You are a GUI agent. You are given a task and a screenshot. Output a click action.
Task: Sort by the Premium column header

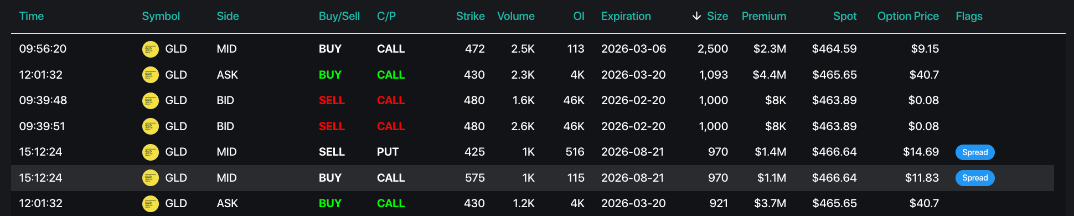click(764, 16)
